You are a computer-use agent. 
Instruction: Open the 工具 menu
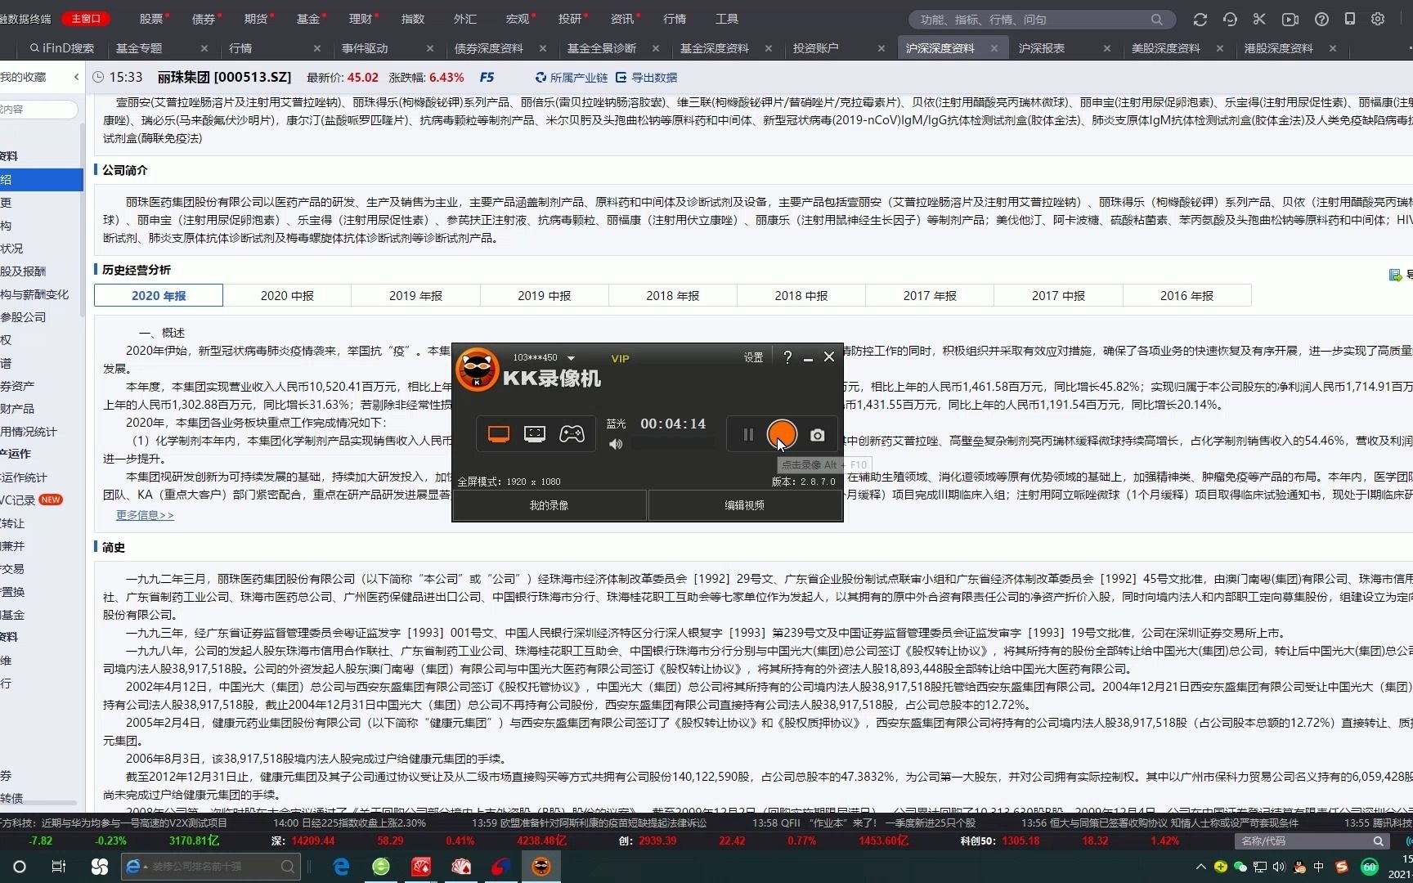[727, 19]
